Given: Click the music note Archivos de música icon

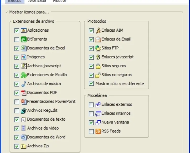Looking at the screenshot, I should [24, 84].
